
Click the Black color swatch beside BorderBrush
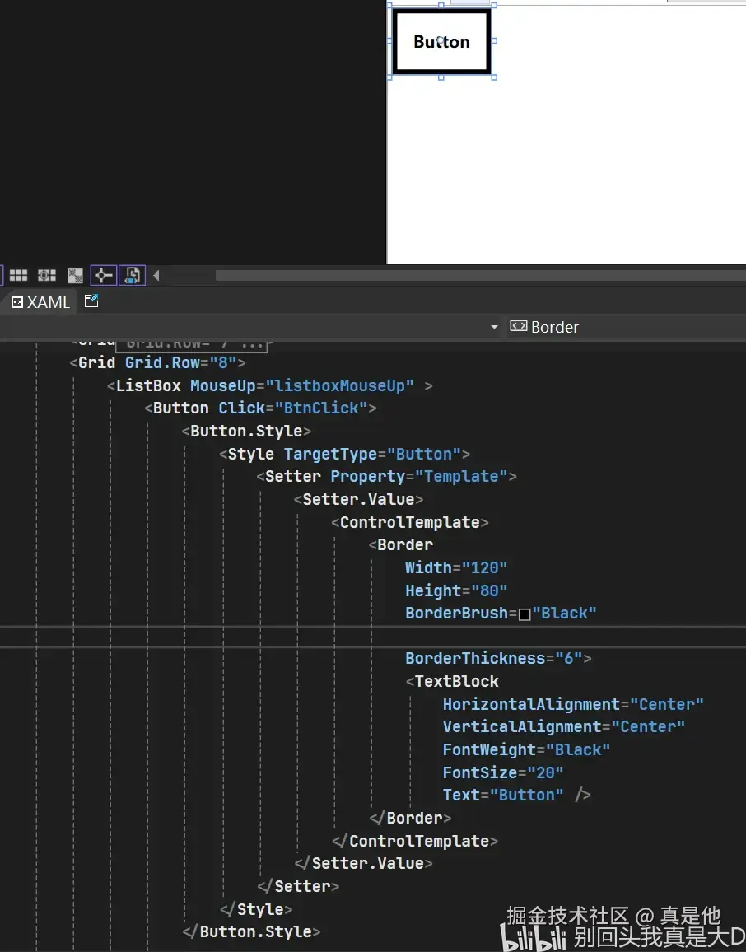tap(525, 614)
